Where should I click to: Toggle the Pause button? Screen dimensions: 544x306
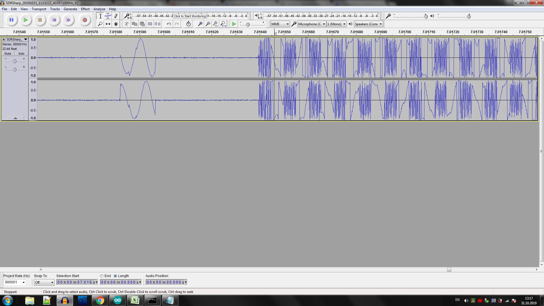[11, 20]
